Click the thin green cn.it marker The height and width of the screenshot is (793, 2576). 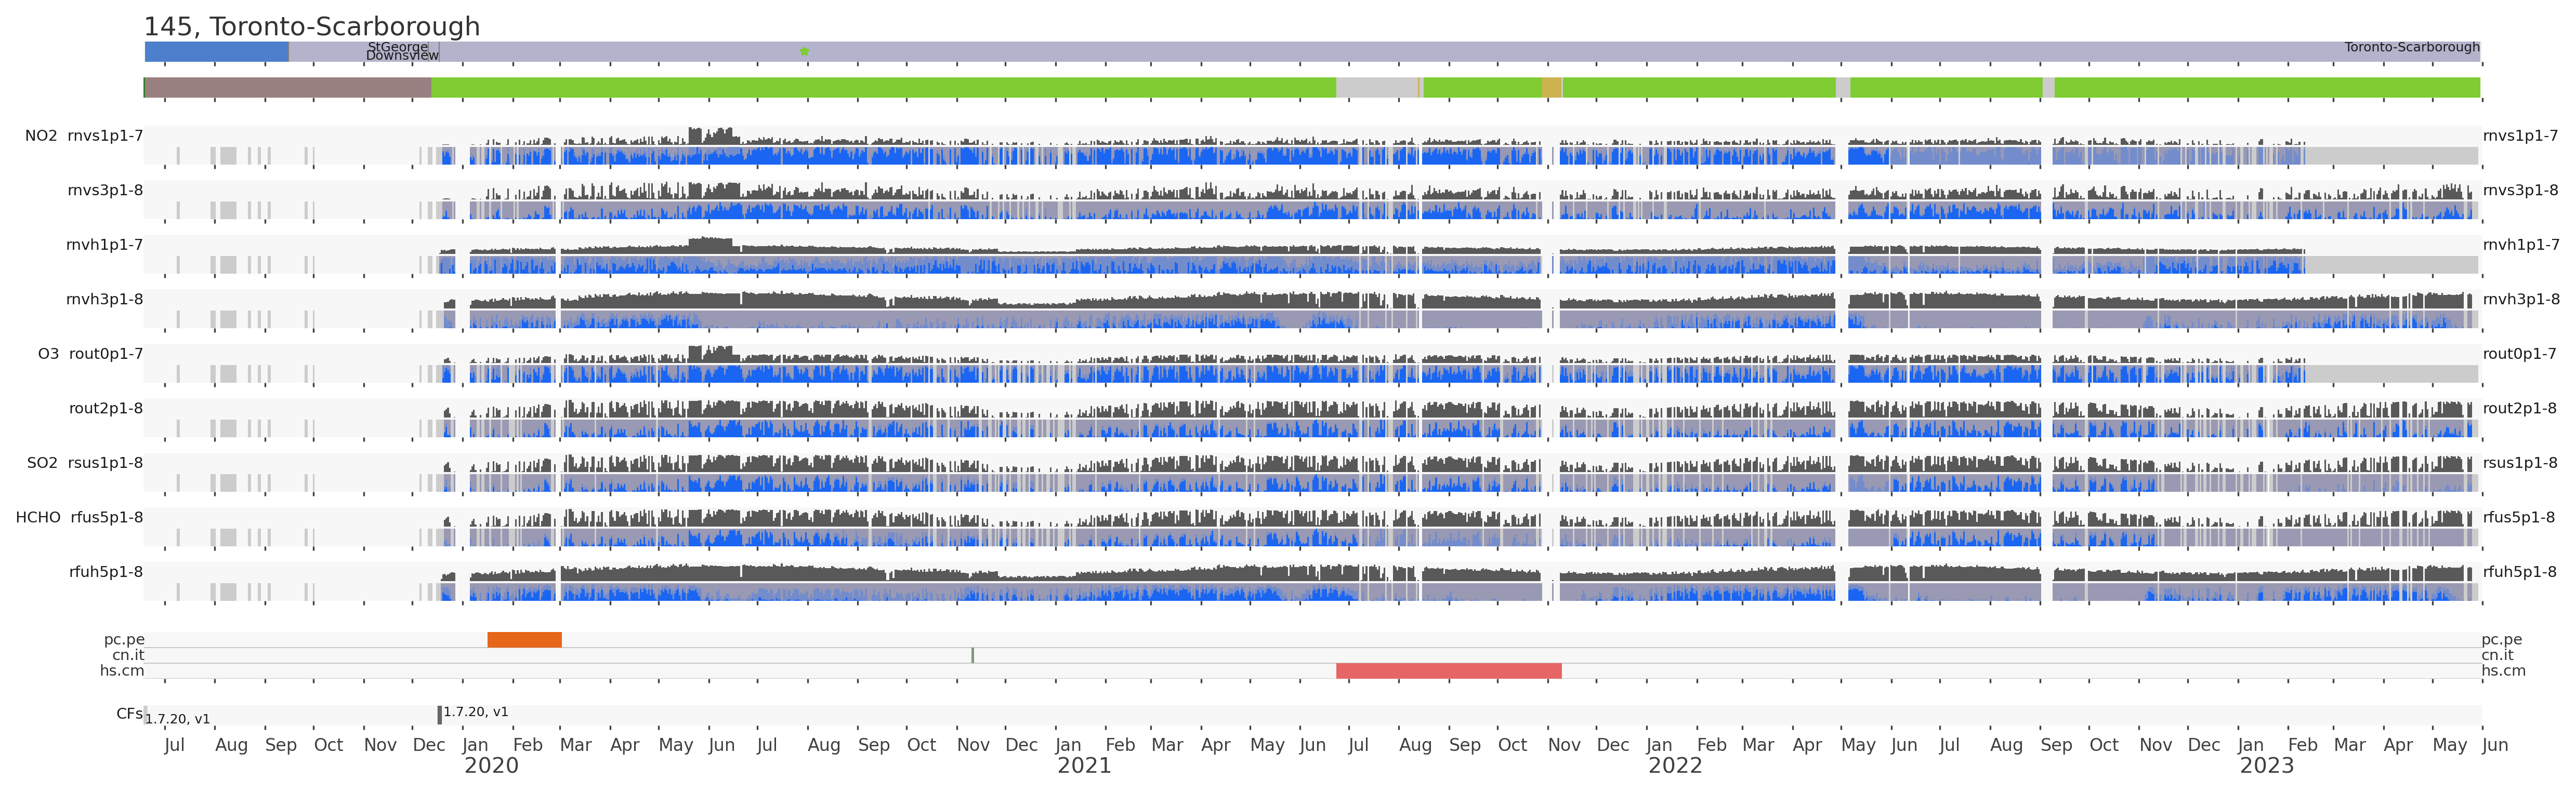pyautogui.click(x=972, y=655)
